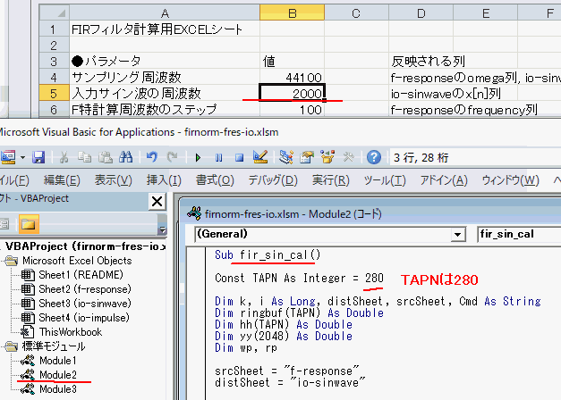
Task: Open the insert object dropdown arrow beside Excel icon
Action: tap(22, 157)
